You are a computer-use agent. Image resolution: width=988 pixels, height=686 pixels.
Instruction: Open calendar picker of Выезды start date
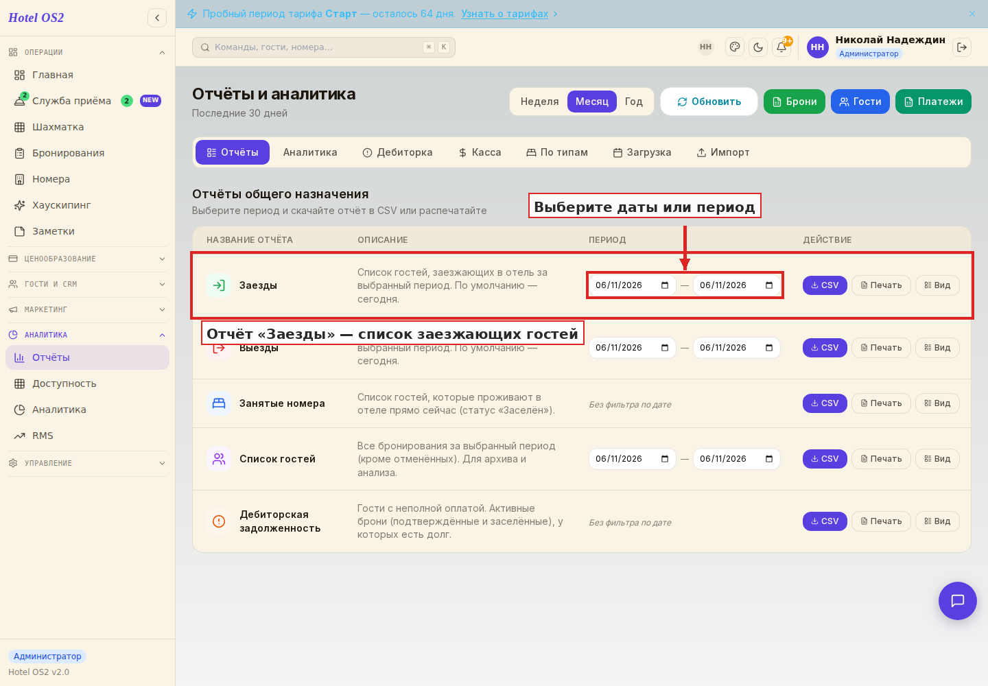coord(665,348)
